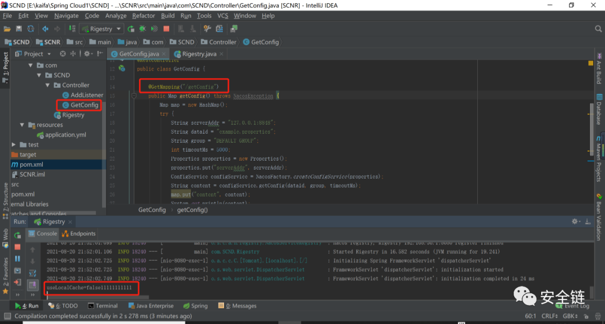605x324 pixels.
Task: Click the Dump Threads camera icon
Action: click(17, 271)
